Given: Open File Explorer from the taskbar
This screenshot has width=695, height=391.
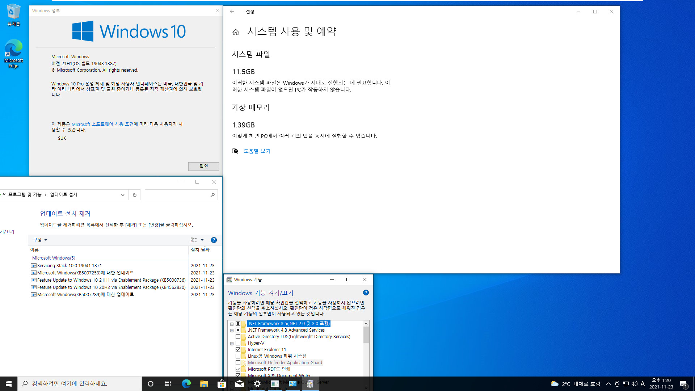Looking at the screenshot, I should (204, 384).
